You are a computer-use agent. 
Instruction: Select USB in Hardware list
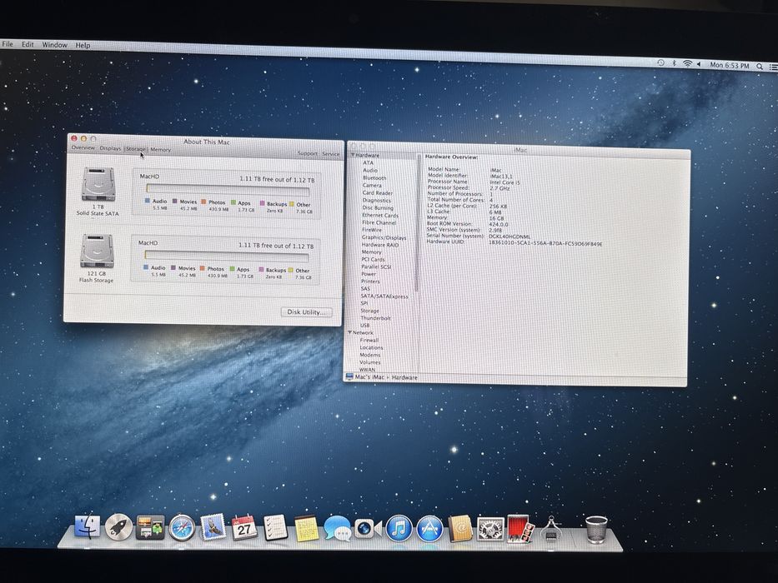(x=364, y=325)
